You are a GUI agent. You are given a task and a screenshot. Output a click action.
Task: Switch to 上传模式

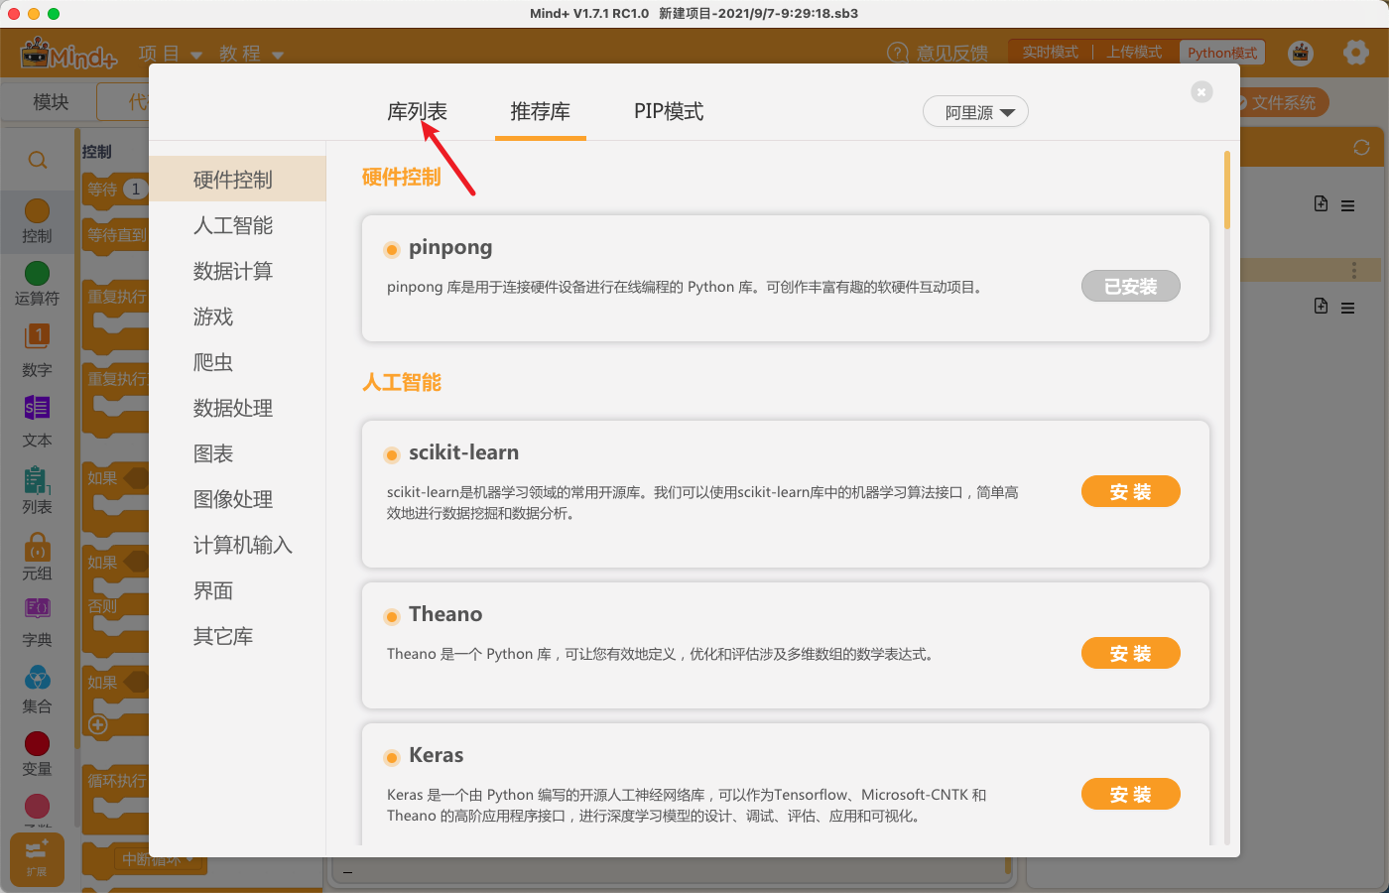(x=1135, y=53)
